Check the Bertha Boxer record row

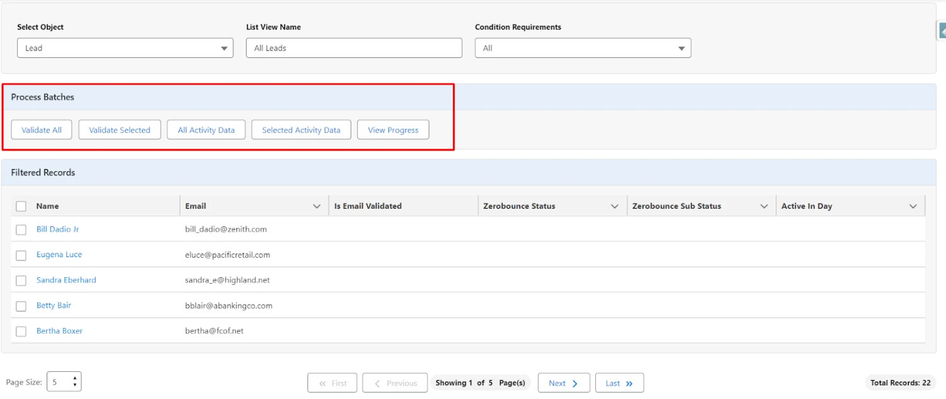[21, 330]
